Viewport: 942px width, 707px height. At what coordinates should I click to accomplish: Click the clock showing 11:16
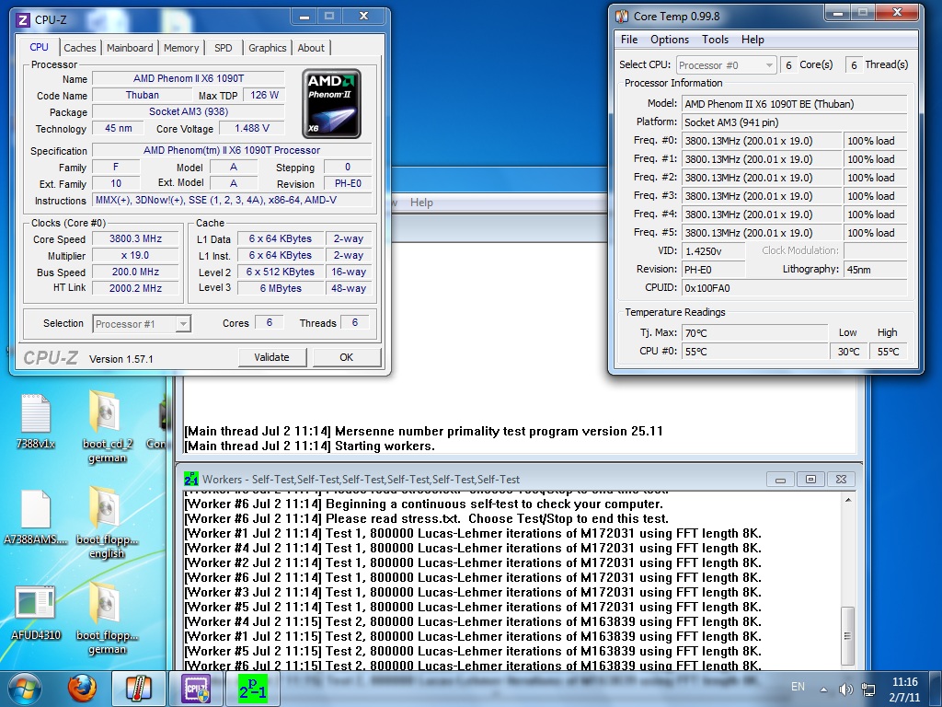pos(905,682)
